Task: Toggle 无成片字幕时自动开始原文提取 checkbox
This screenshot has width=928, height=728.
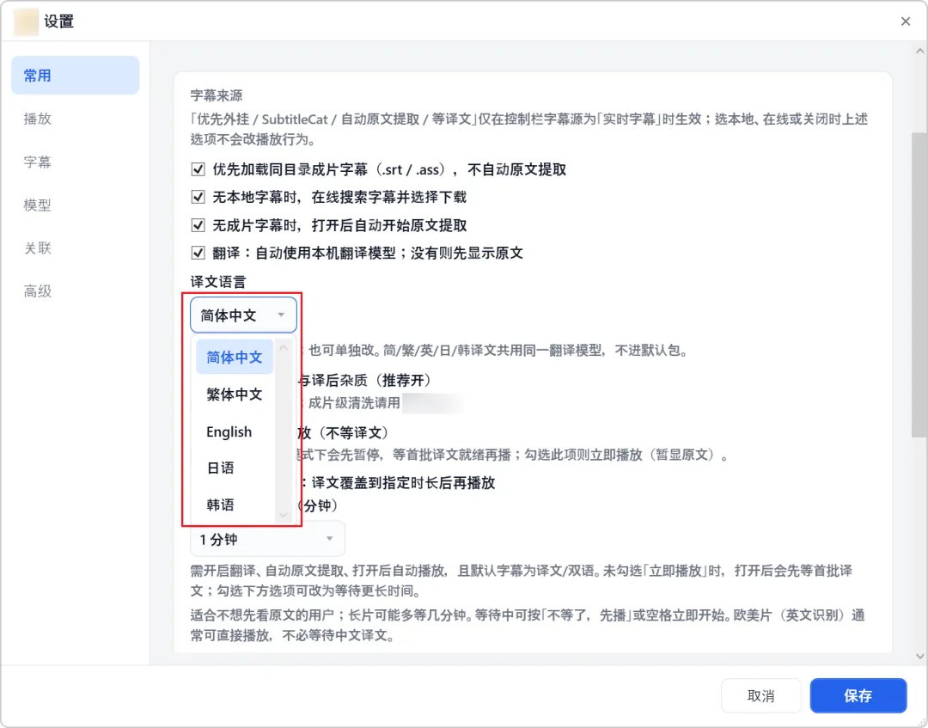Action: [x=198, y=225]
